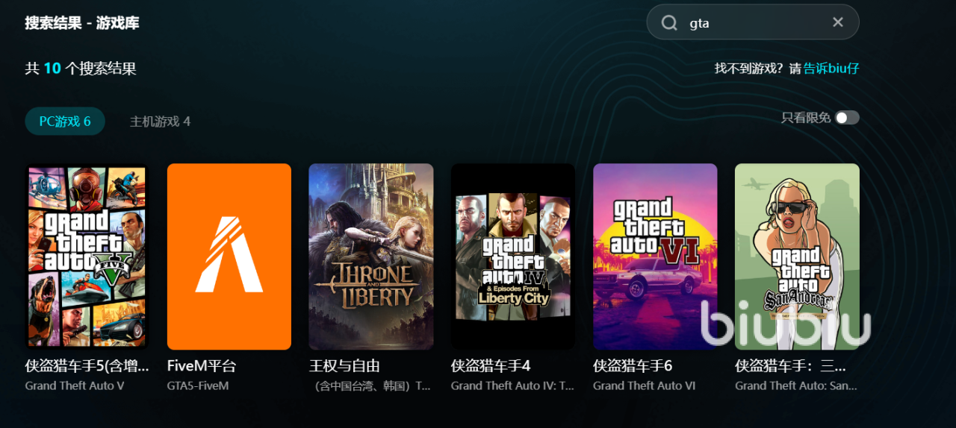Click the 王权与自由 title text
The image size is (956, 428).
[x=345, y=366]
